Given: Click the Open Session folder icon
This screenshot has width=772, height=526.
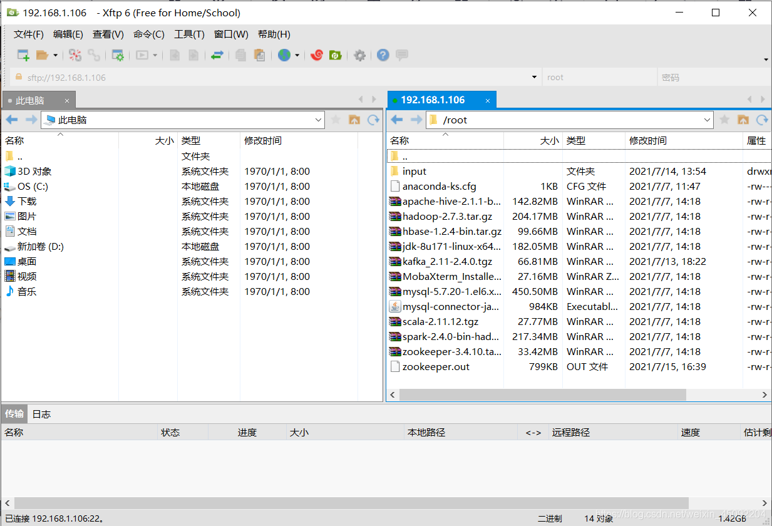Looking at the screenshot, I should pyautogui.click(x=42, y=55).
